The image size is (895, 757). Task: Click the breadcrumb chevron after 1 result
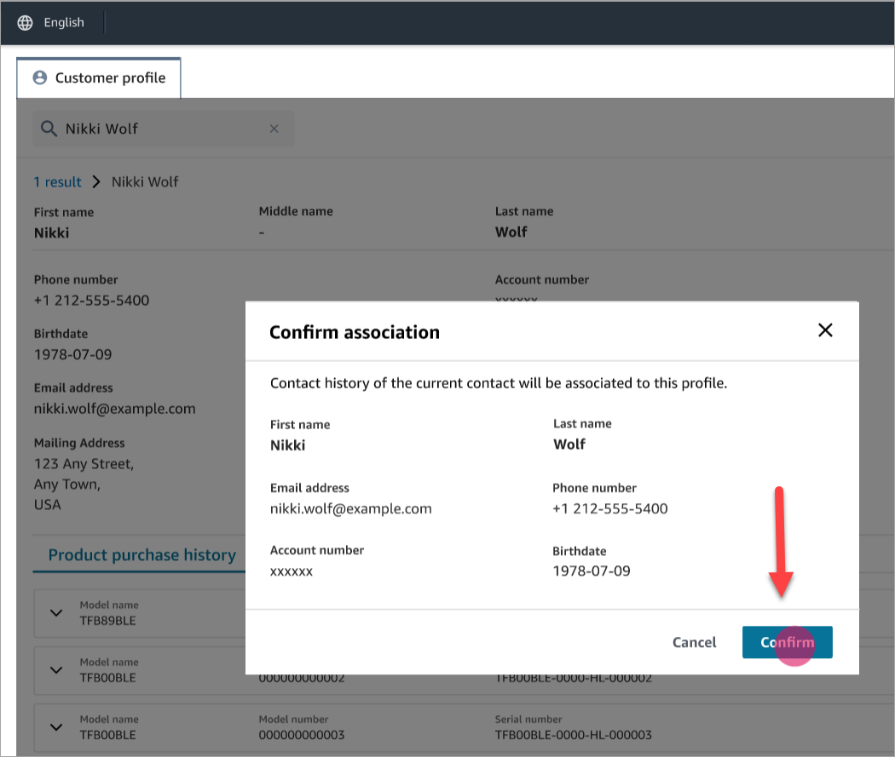coord(96,181)
